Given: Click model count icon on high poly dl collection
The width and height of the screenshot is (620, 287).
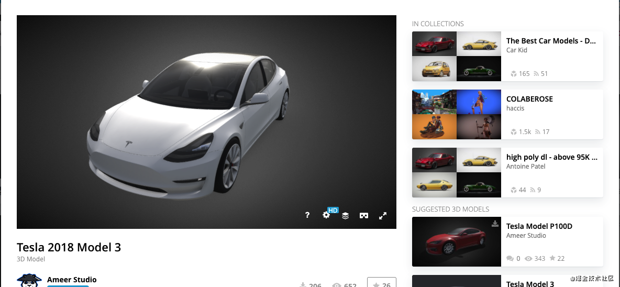Looking at the screenshot, I should pyautogui.click(x=513, y=190).
